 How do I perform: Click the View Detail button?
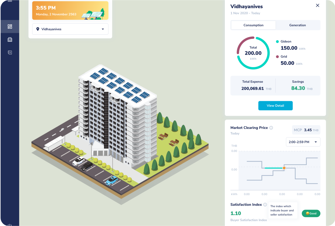coord(275,106)
